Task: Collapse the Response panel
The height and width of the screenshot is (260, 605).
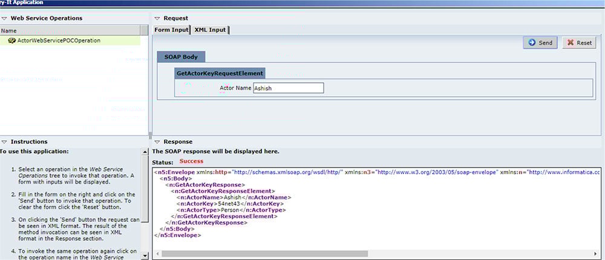Action: tap(157, 142)
